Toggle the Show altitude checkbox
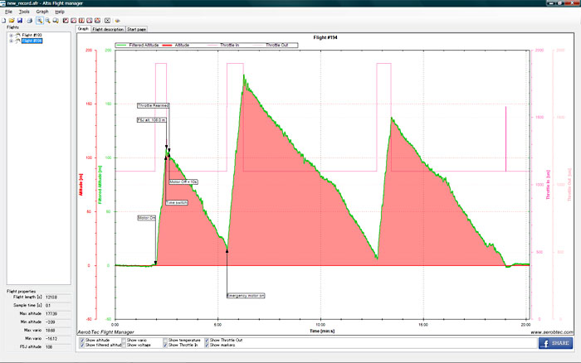This screenshot has height=363, width=581. (x=82, y=340)
